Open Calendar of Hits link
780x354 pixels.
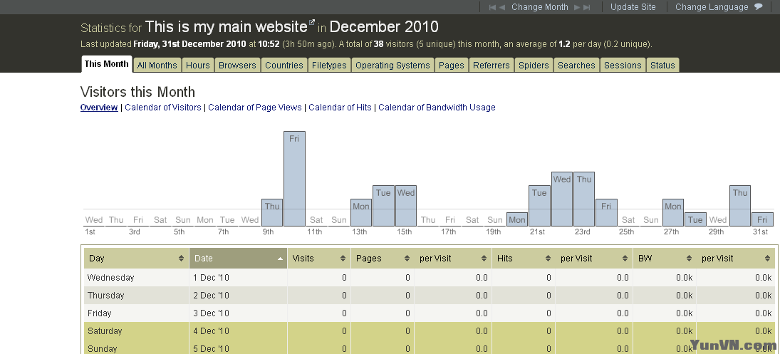(340, 108)
